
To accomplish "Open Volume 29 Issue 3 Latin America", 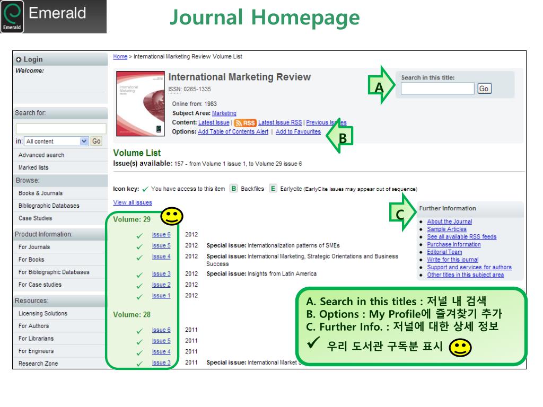I will pyautogui.click(x=161, y=274).
